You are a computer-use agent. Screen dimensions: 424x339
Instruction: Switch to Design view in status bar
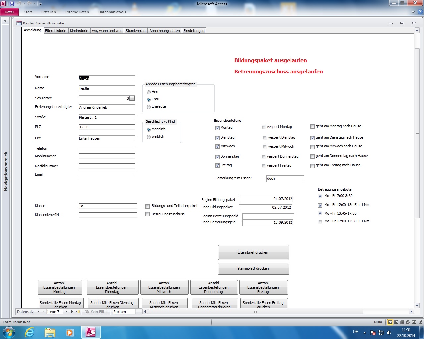[x=419, y=322]
